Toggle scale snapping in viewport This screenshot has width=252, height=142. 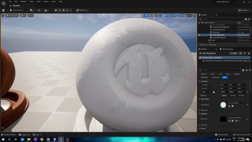click(180, 15)
